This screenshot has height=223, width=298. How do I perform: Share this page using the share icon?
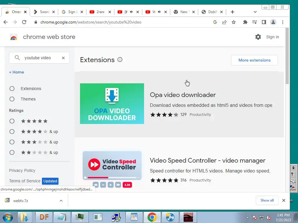click(x=224, y=22)
